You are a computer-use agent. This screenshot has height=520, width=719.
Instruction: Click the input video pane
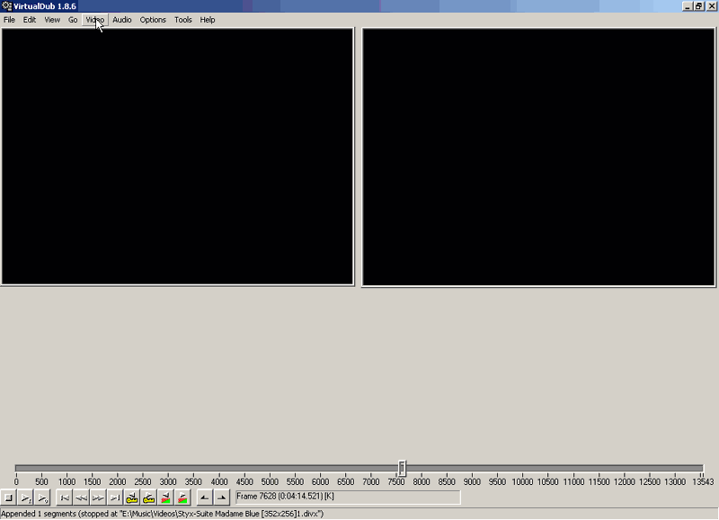pos(177,157)
